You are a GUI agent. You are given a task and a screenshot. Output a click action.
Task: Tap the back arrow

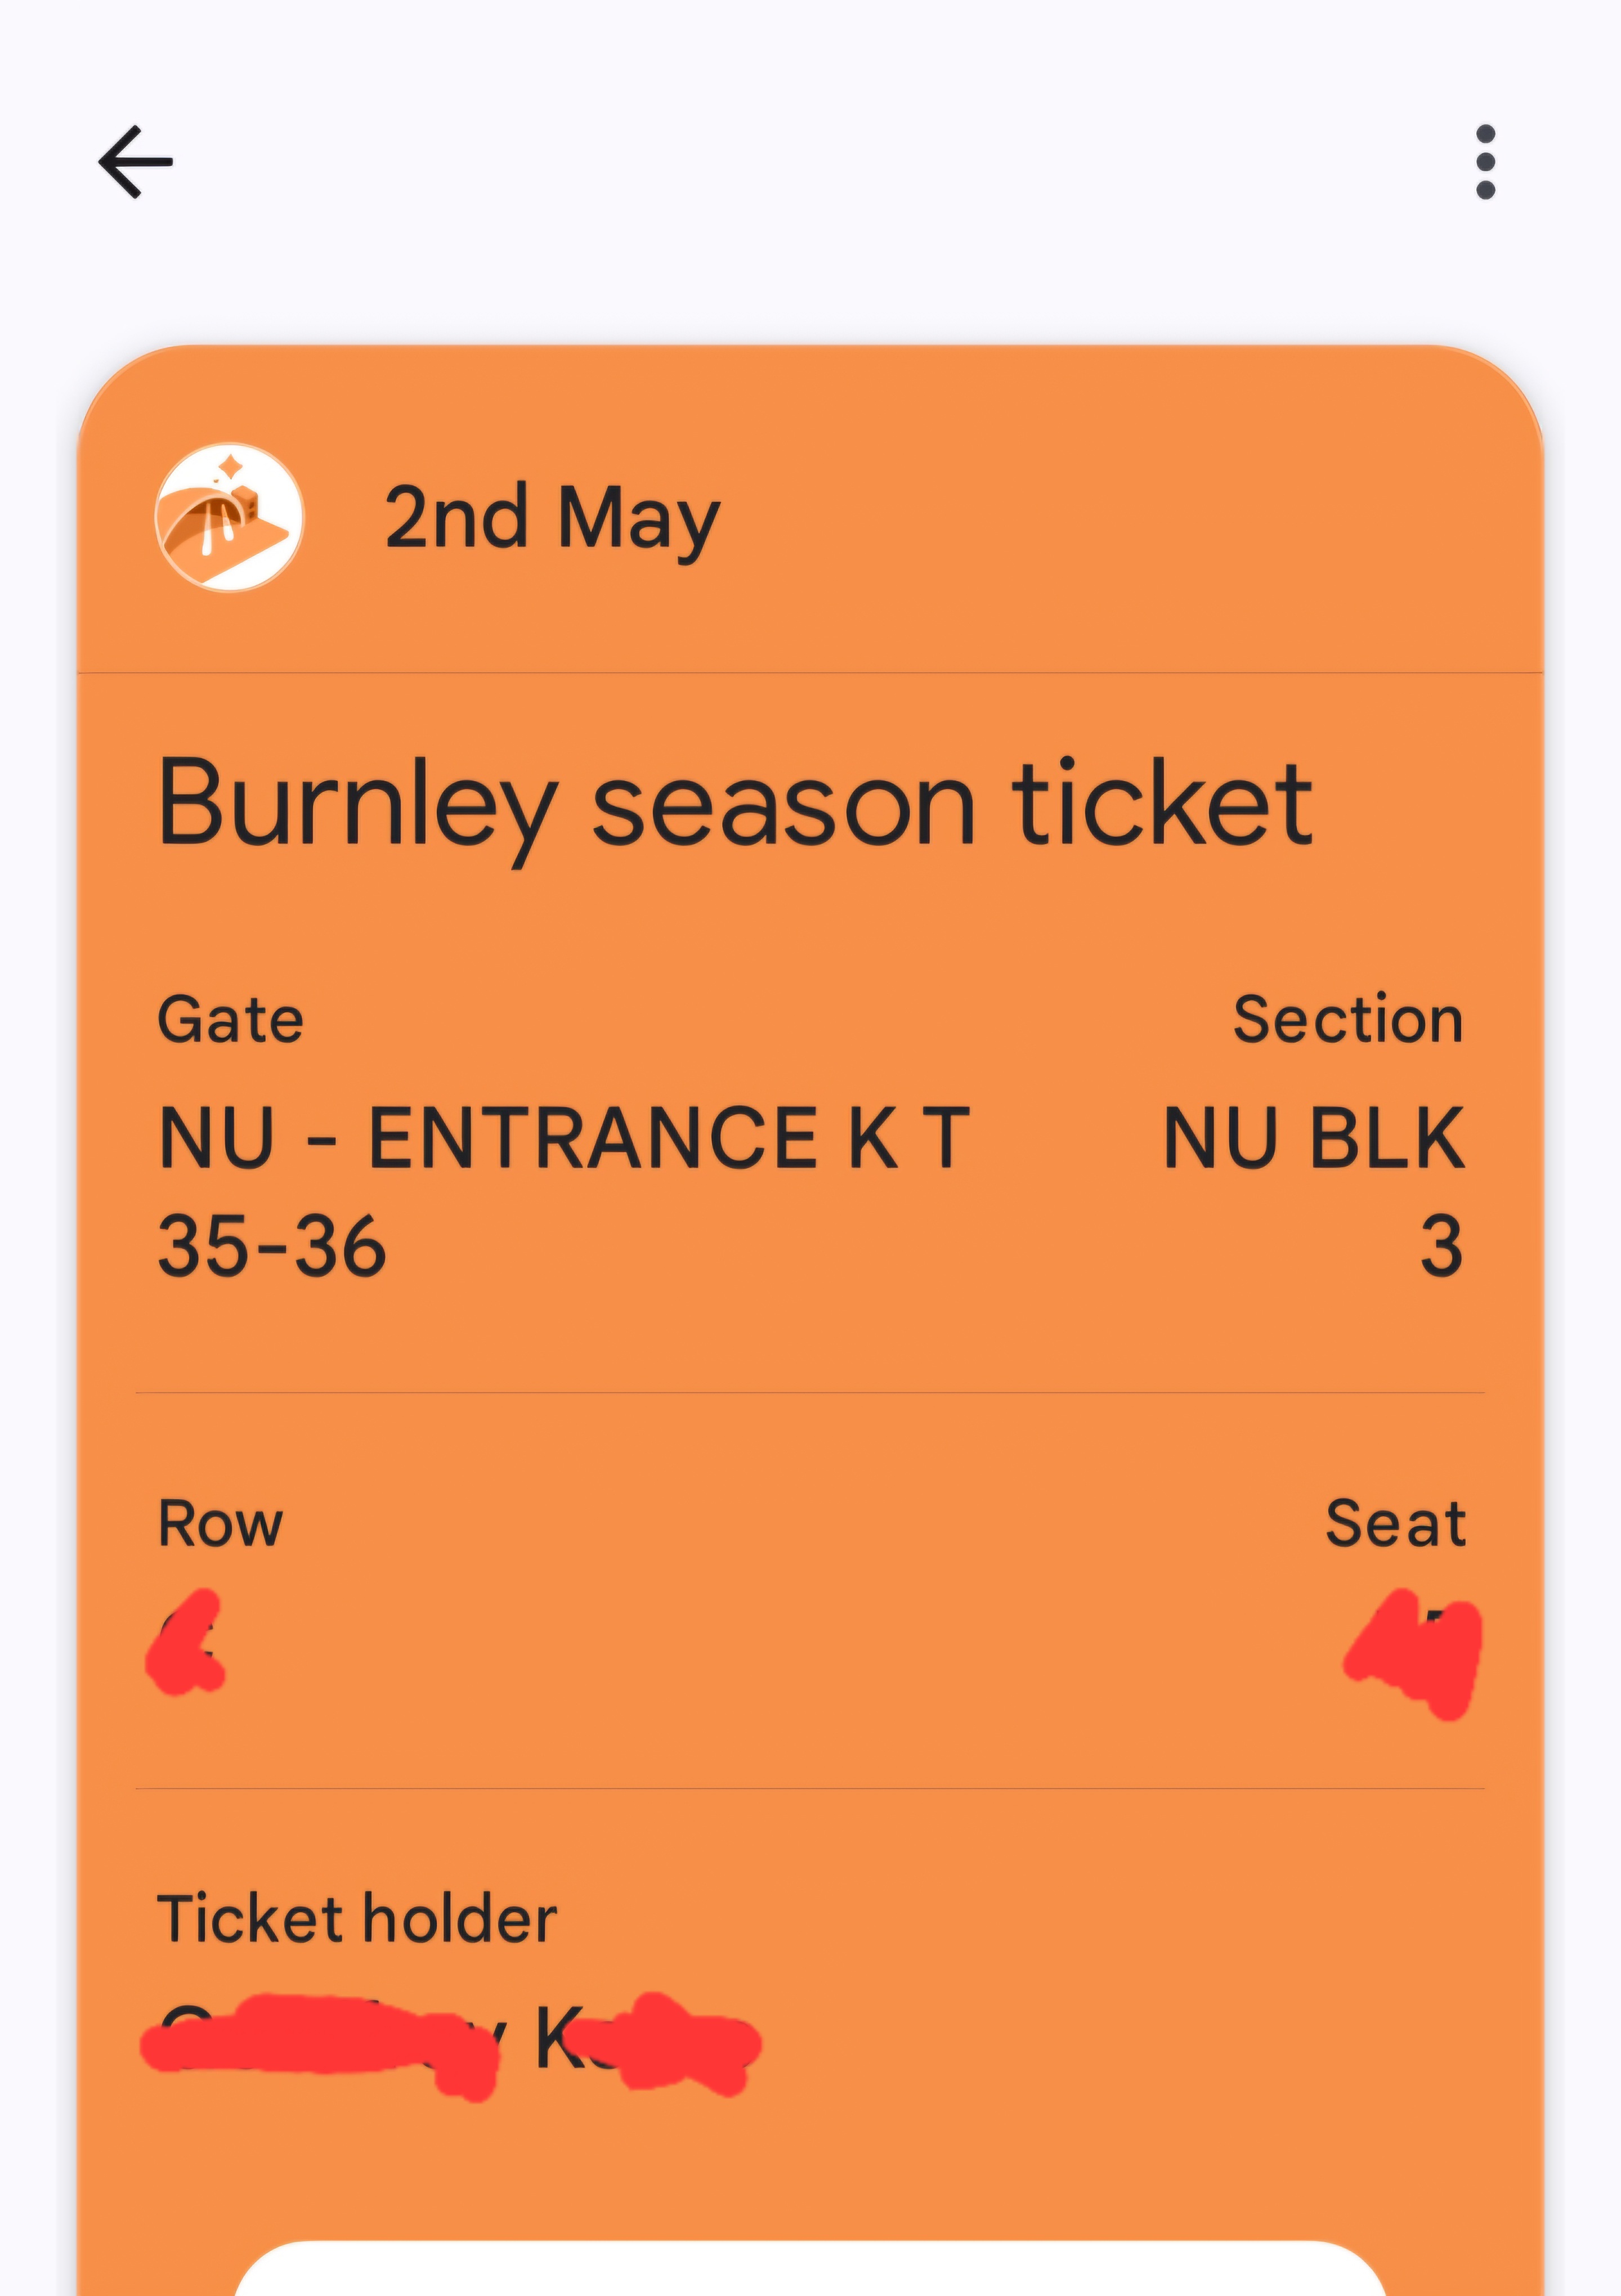pos(136,162)
